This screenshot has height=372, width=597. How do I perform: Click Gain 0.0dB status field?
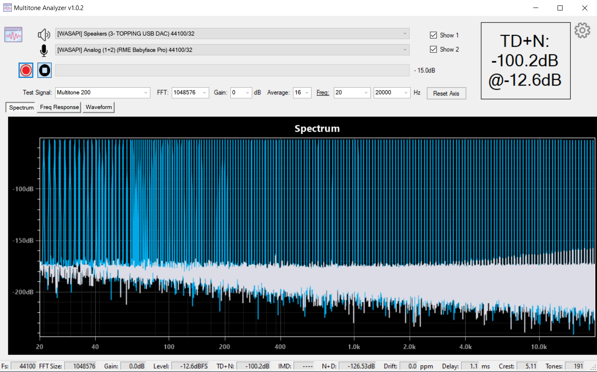pyautogui.click(x=133, y=366)
